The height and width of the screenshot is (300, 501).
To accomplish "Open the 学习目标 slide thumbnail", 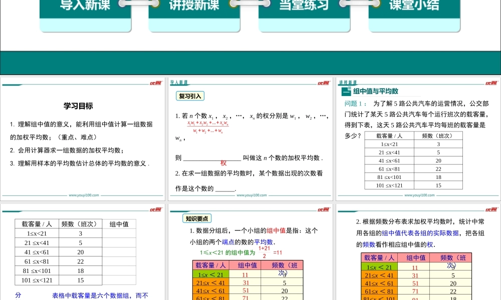I will 83,139.
